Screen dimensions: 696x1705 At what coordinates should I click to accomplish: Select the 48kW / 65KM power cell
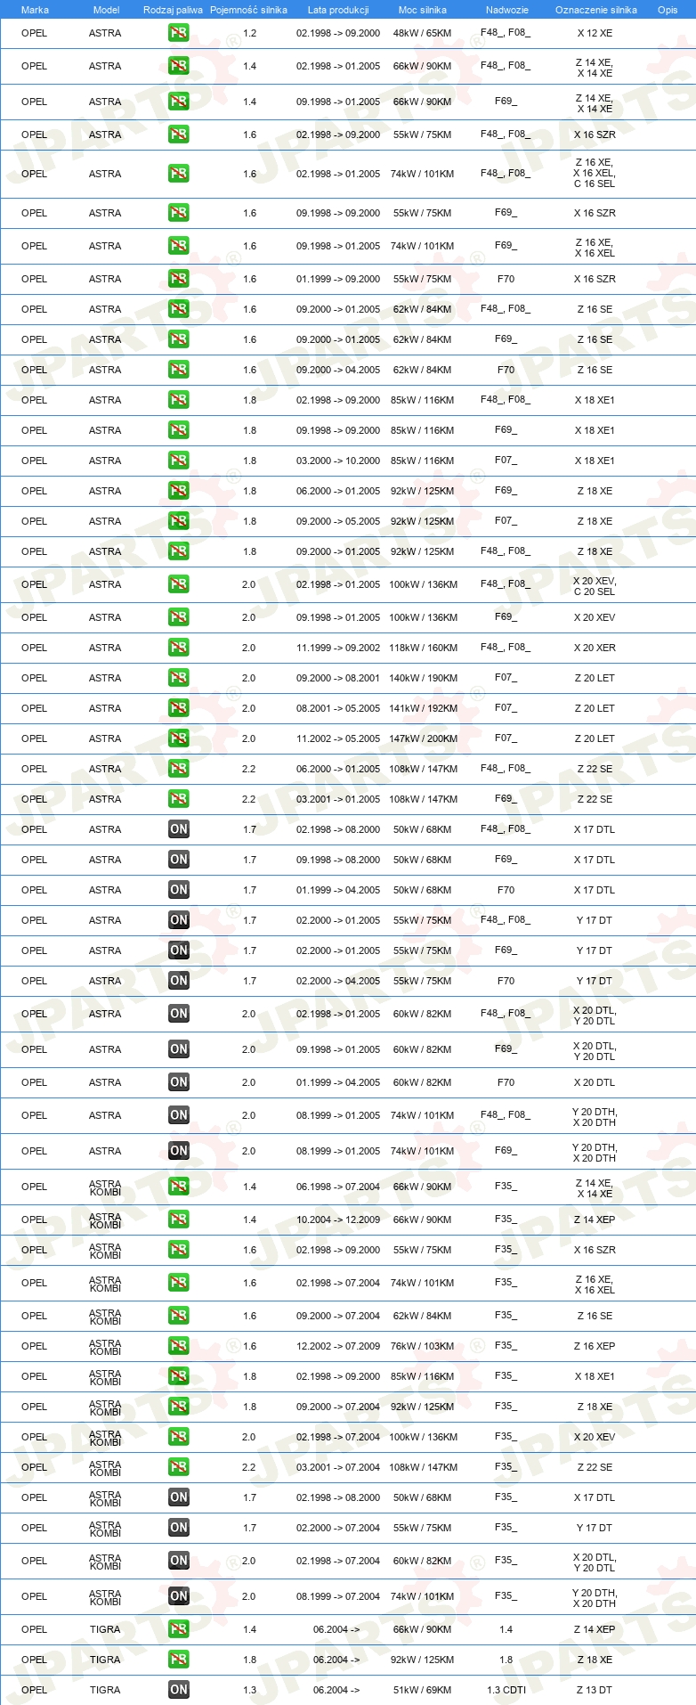pos(422,33)
